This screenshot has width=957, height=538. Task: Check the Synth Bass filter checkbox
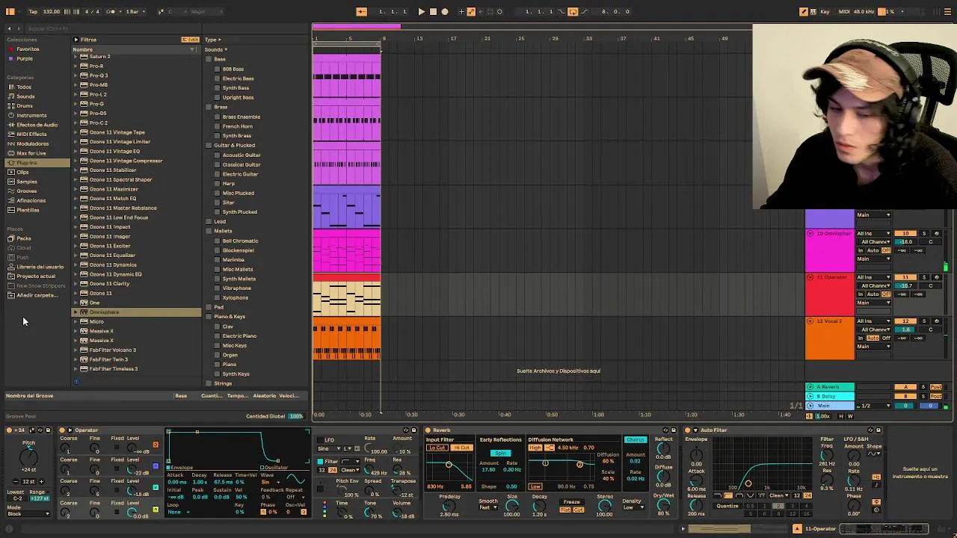click(218, 88)
